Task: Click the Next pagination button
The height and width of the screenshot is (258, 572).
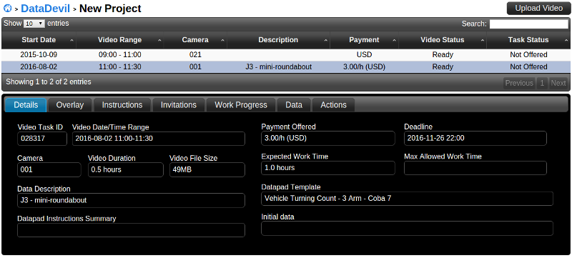Action: pos(558,83)
